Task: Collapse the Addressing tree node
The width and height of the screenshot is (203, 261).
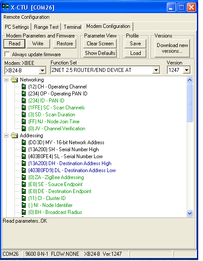Action: point(7,136)
